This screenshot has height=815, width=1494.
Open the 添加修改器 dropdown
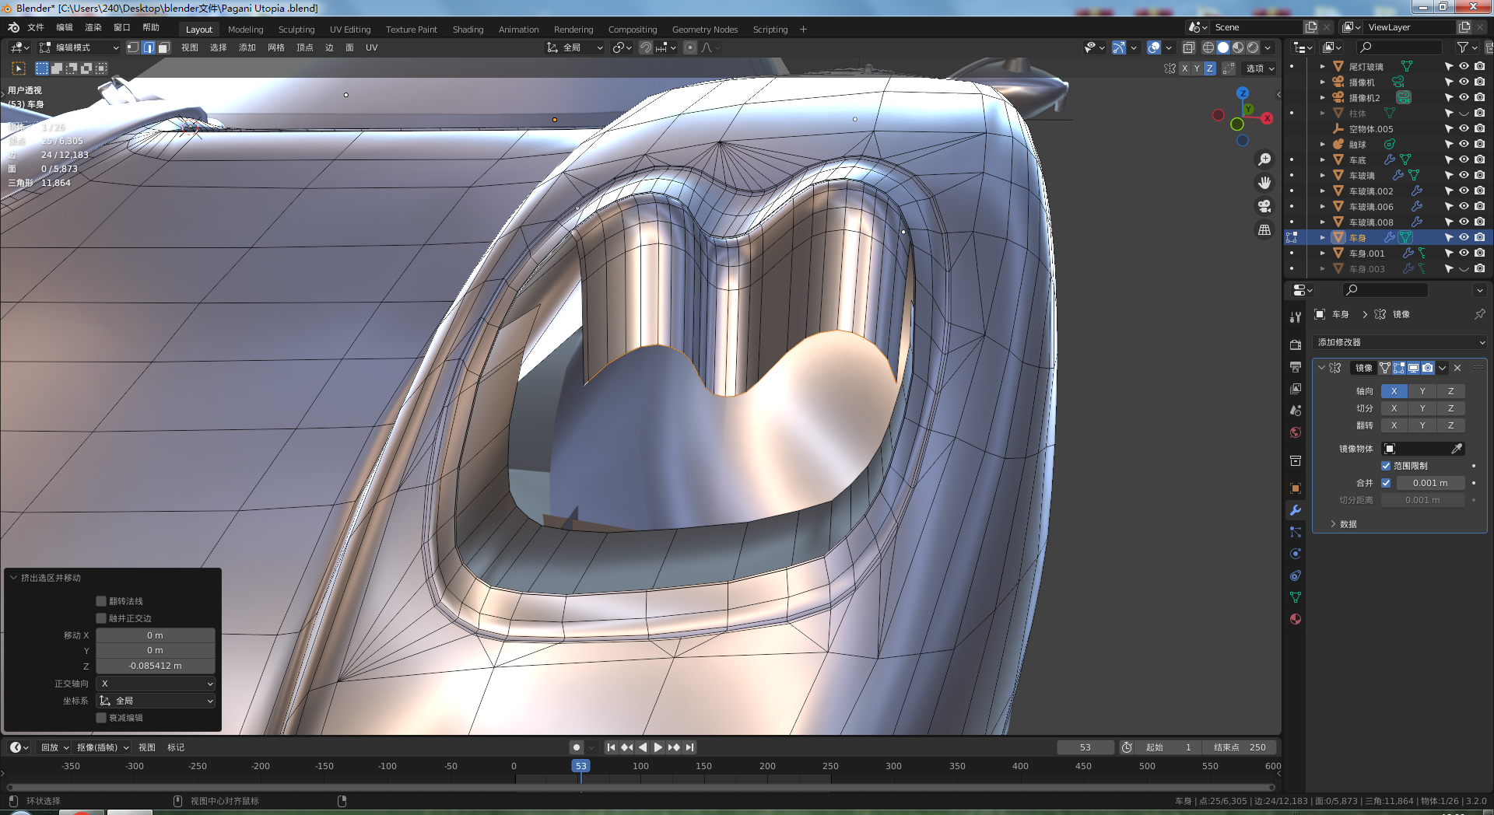1400,342
